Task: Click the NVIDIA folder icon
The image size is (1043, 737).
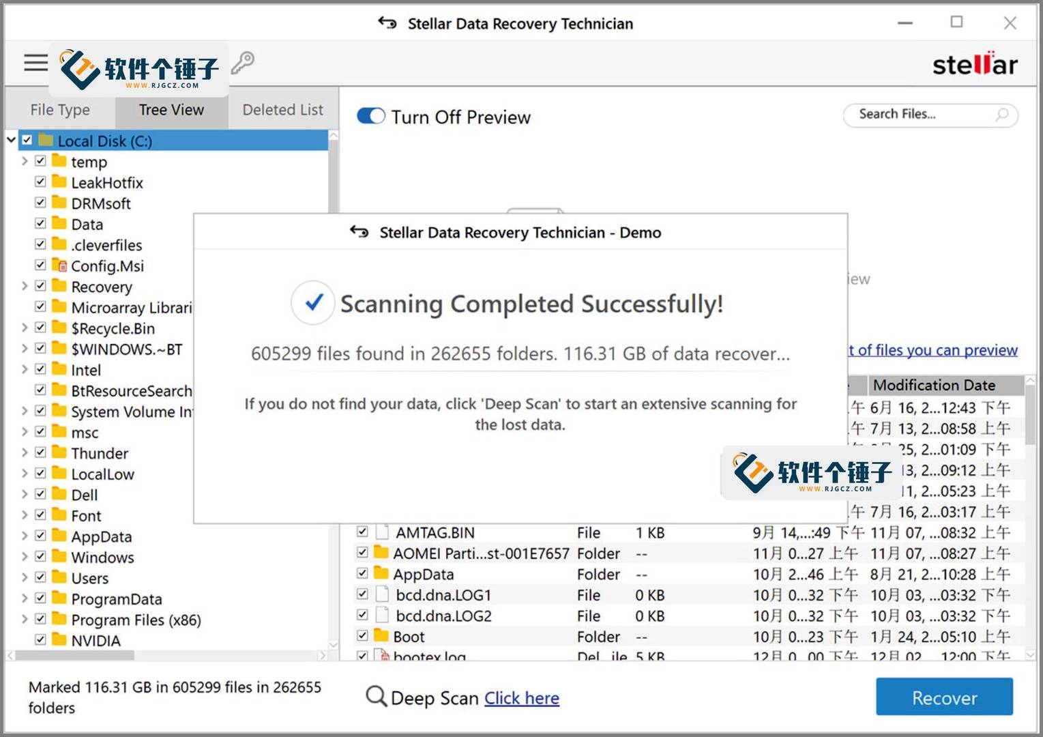Action: (59, 640)
